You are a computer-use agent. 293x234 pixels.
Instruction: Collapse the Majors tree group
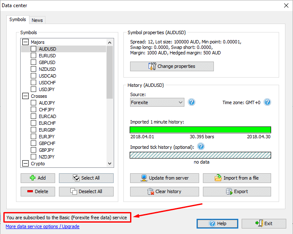(25, 42)
